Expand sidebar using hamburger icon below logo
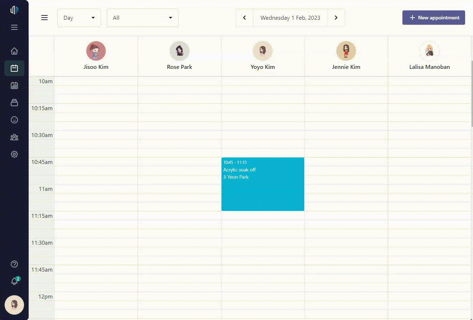 click(14, 27)
